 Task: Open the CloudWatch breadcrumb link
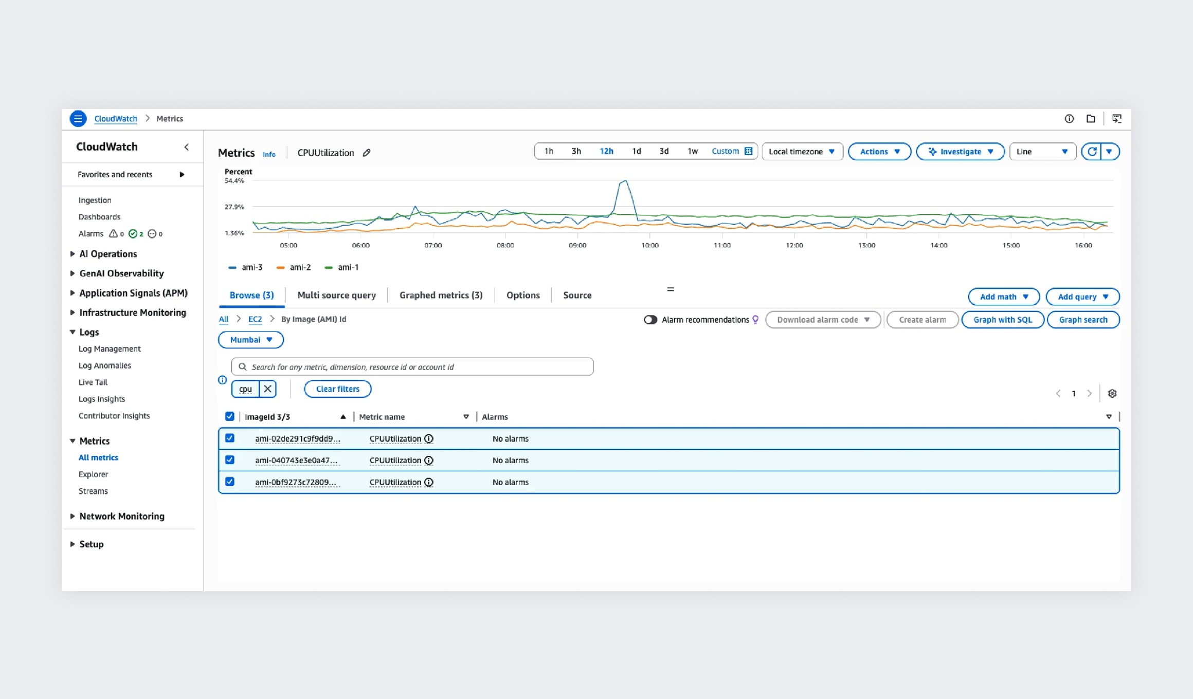(116, 119)
